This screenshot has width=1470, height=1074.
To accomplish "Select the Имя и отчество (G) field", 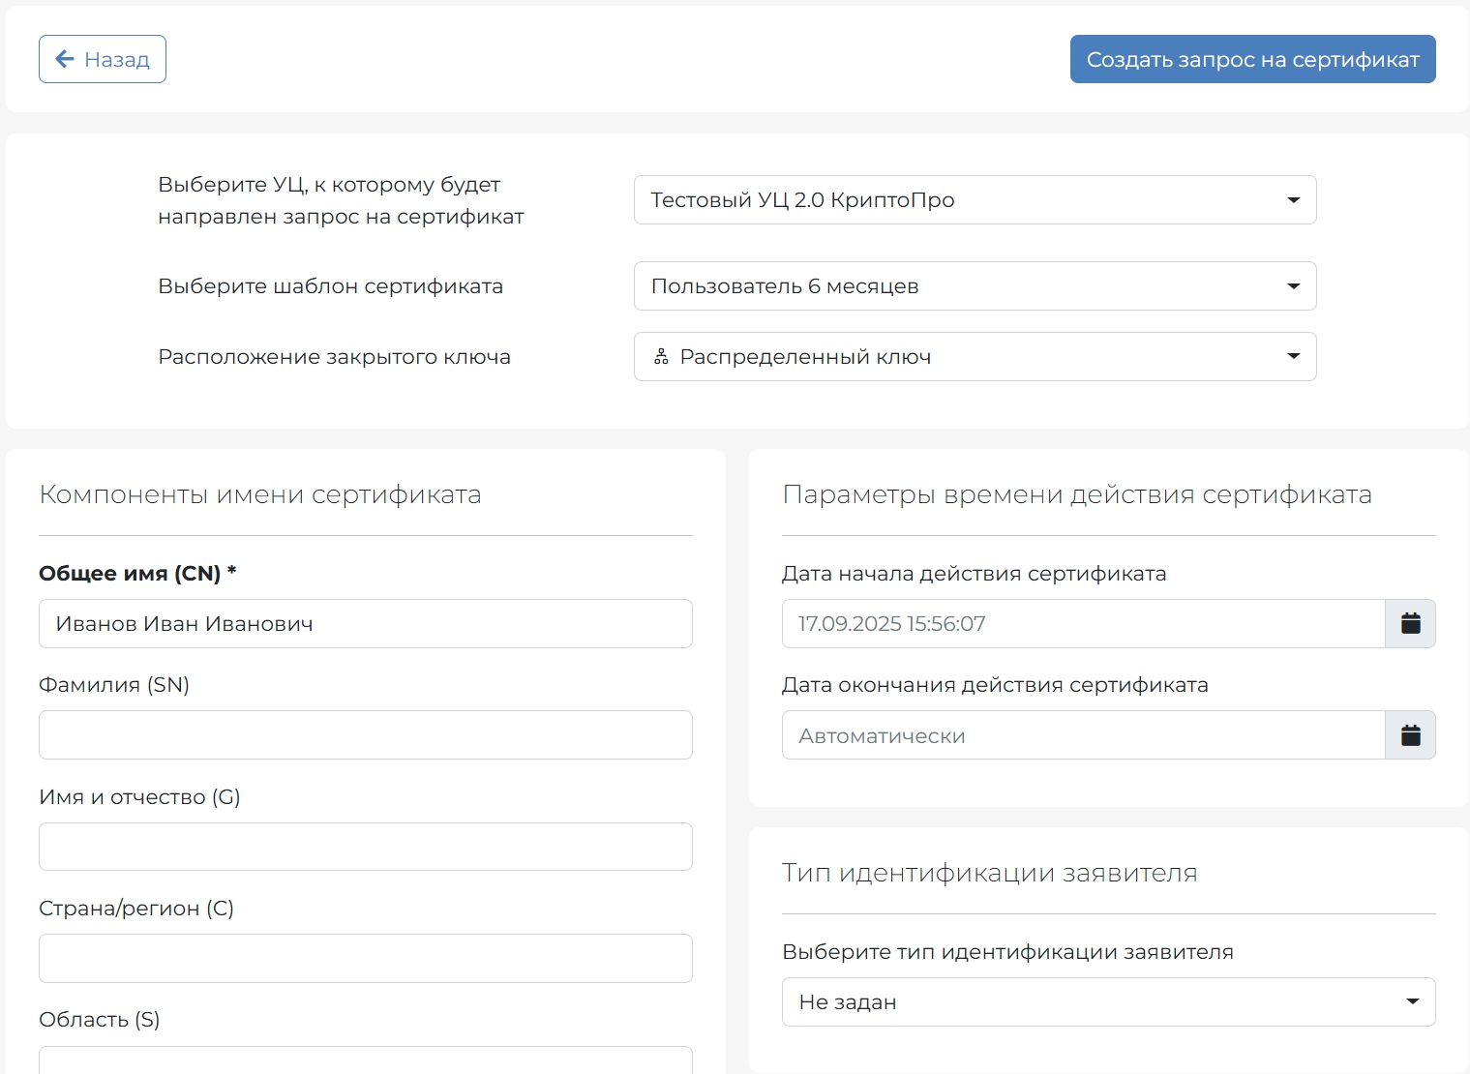I will [365, 847].
